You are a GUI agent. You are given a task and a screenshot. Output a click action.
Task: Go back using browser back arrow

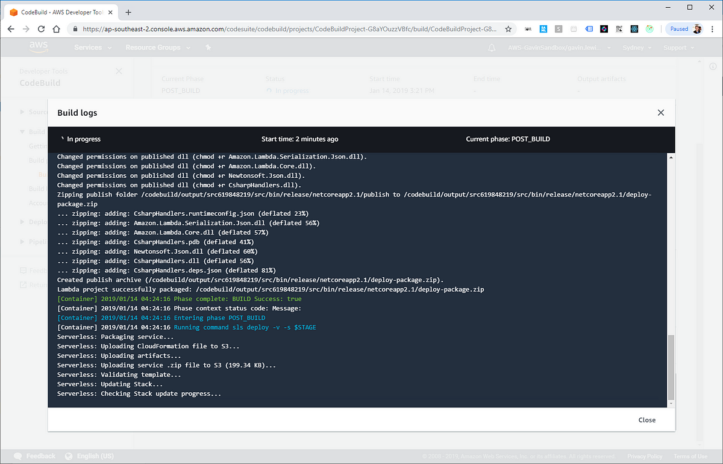tap(11, 29)
